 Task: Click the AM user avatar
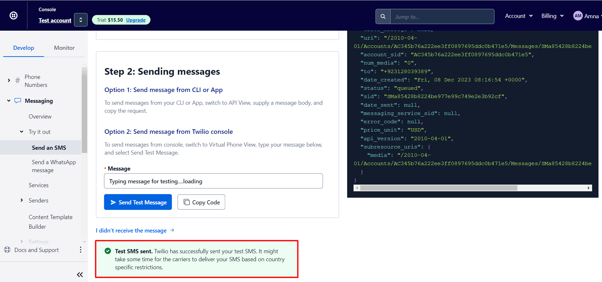point(578,16)
